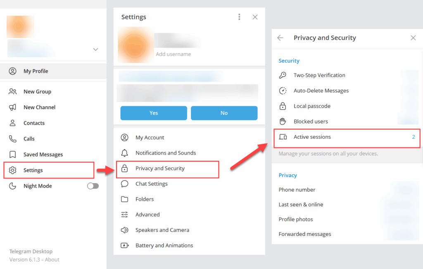Click the New Channel megaphone icon

(13, 107)
